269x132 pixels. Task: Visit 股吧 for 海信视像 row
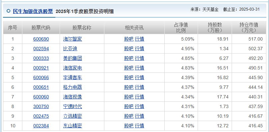point(129,97)
